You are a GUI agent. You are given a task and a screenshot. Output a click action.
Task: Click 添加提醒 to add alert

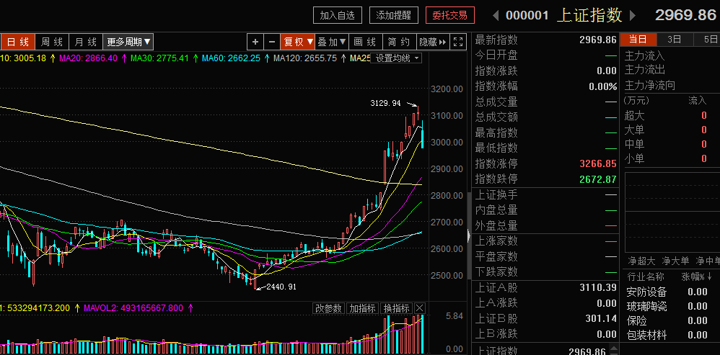[393, 16]
